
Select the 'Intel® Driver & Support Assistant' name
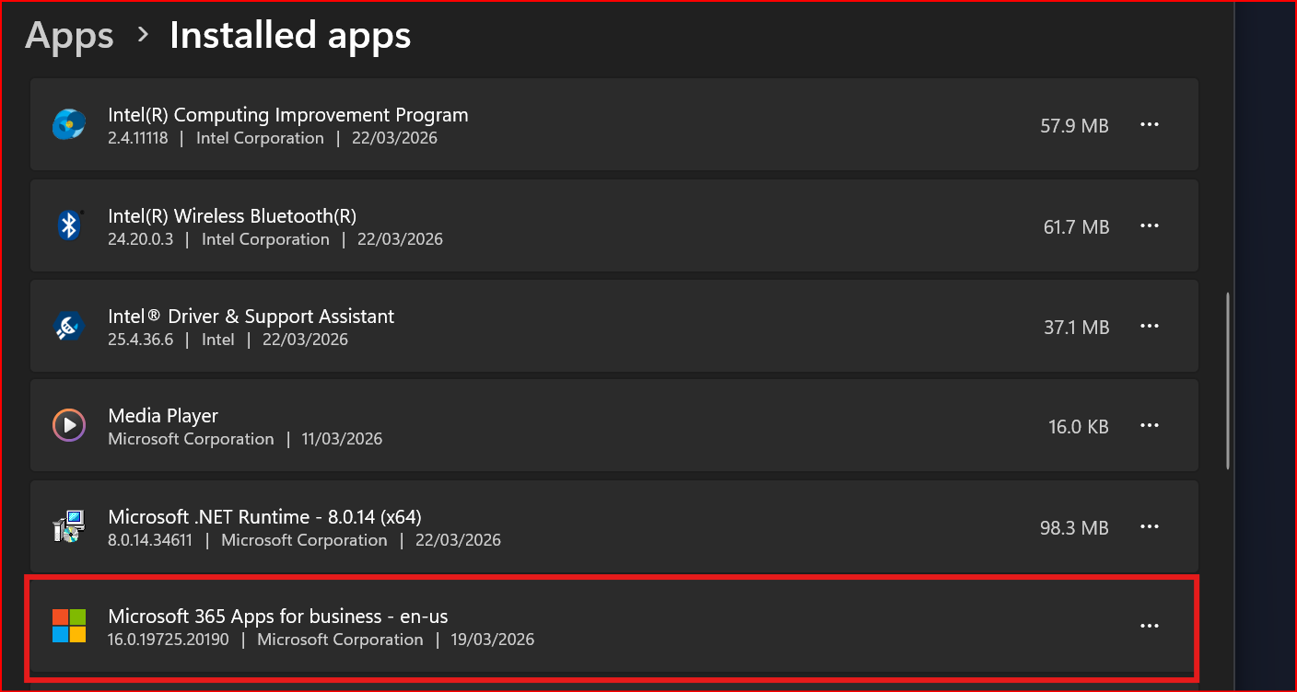(x=251, y=317)
